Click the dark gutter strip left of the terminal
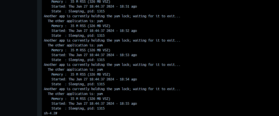 [x=39, y=58]
